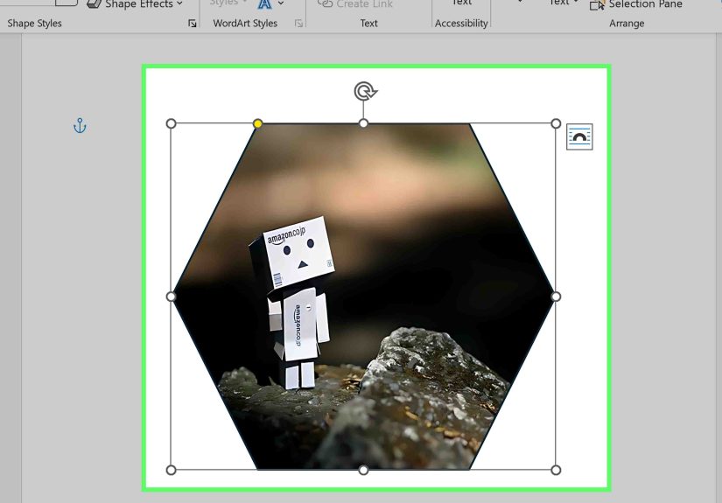Image resolution: width=722 pixels, height=503 pixels.
Task: Click the Arrange group label
Action: [x=627, y=24]
